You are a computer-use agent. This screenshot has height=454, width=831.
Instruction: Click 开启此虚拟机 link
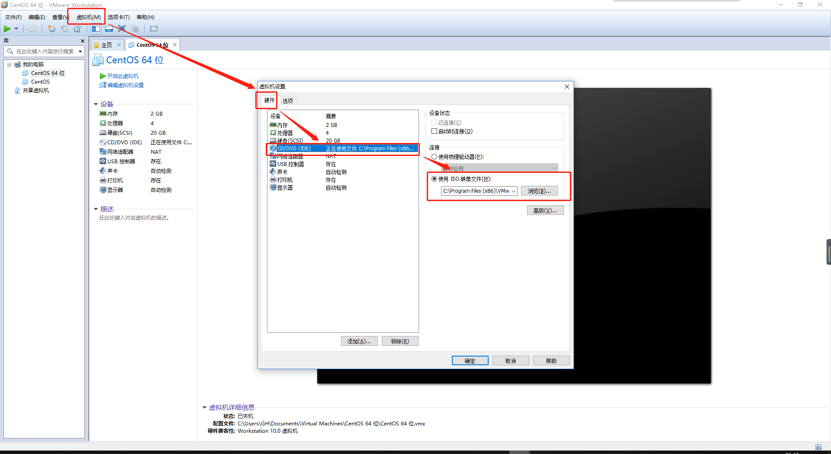123,76
